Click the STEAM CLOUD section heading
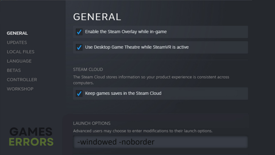The height and width of the screenshot is (155, 275). pyautogui.click(x=88, y=69)
